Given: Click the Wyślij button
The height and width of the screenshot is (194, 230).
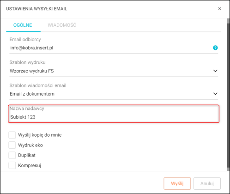Looking at the screenshot, I should 177,183.
